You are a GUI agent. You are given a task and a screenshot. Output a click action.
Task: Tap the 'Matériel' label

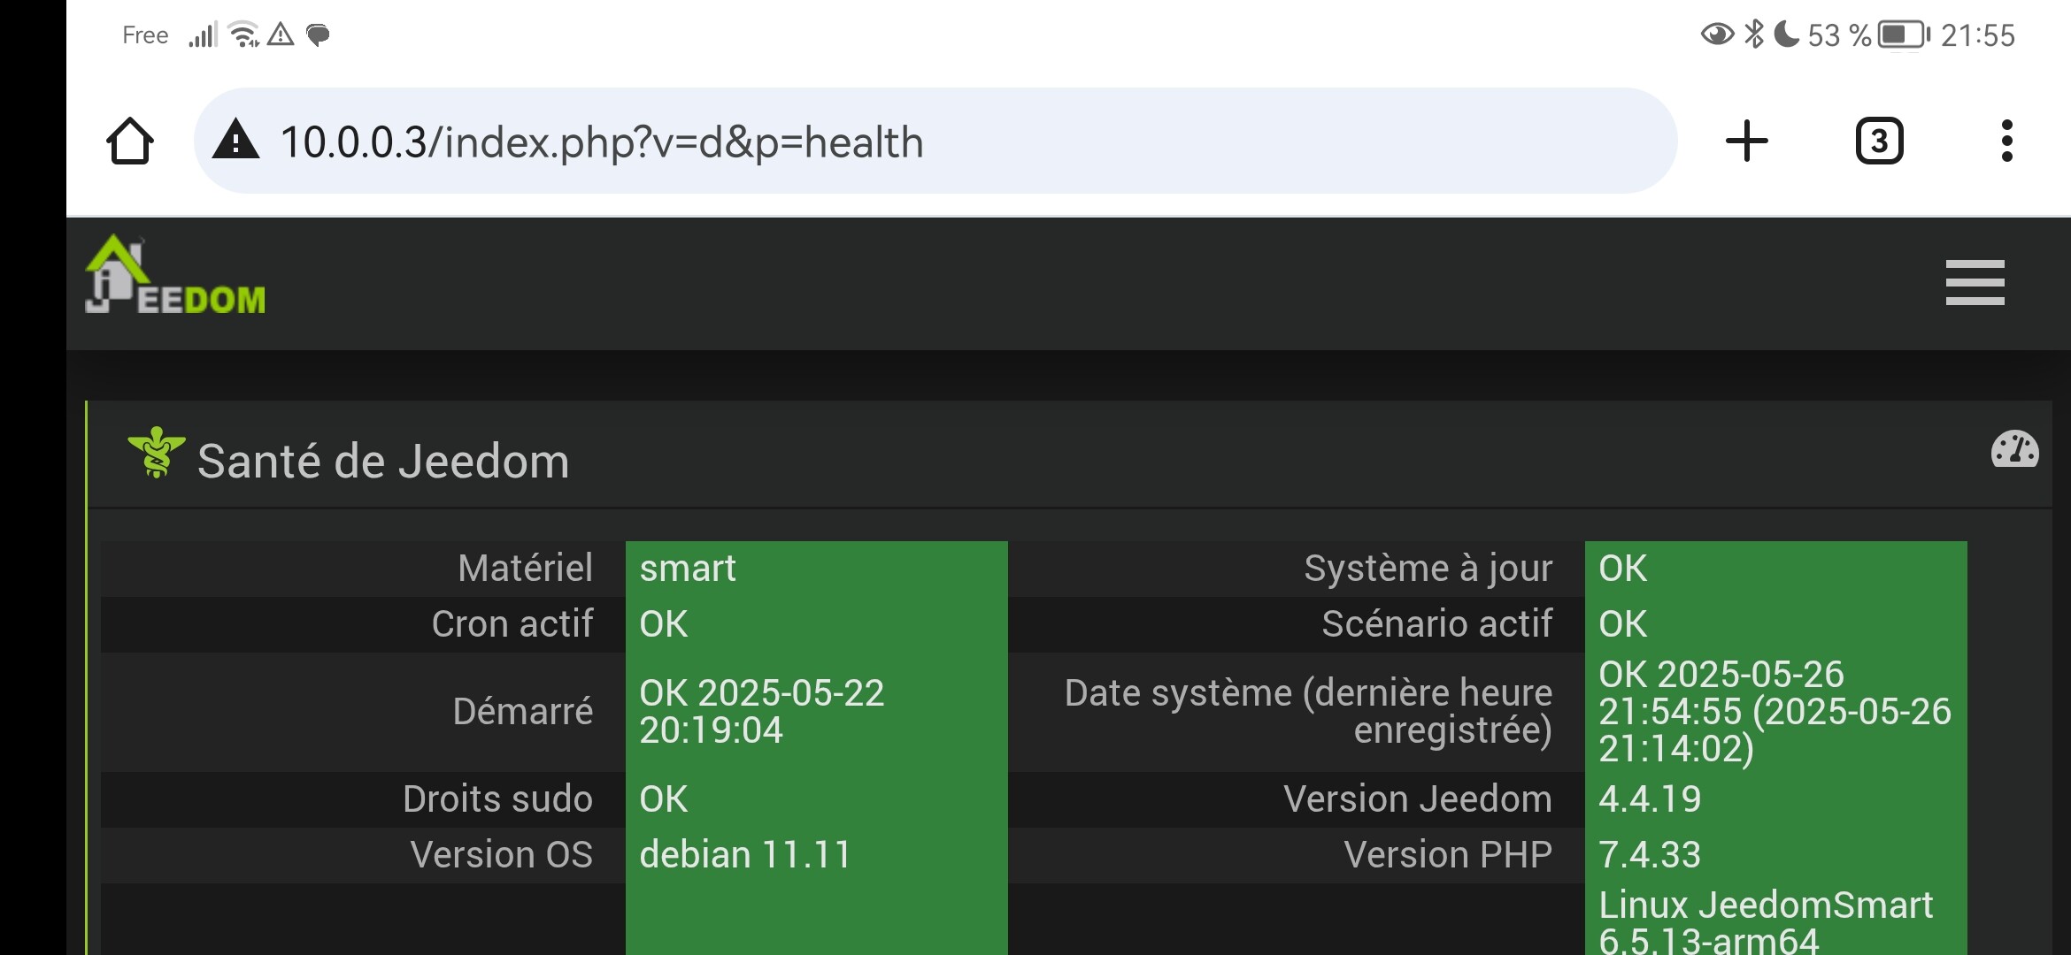[525, 568]
